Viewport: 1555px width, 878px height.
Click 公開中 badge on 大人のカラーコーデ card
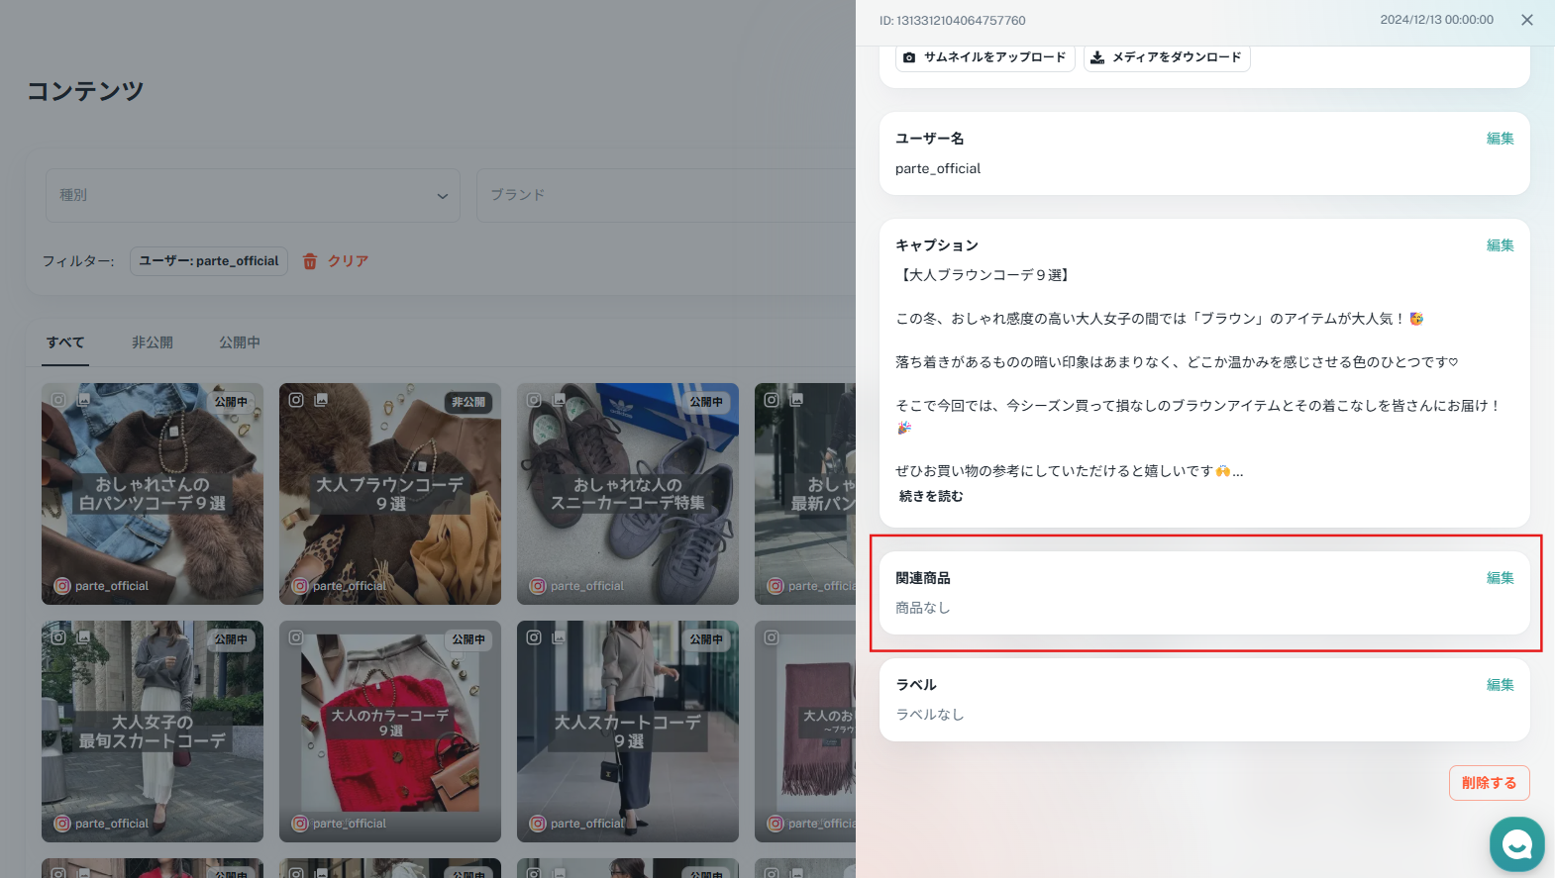(468, 639)
